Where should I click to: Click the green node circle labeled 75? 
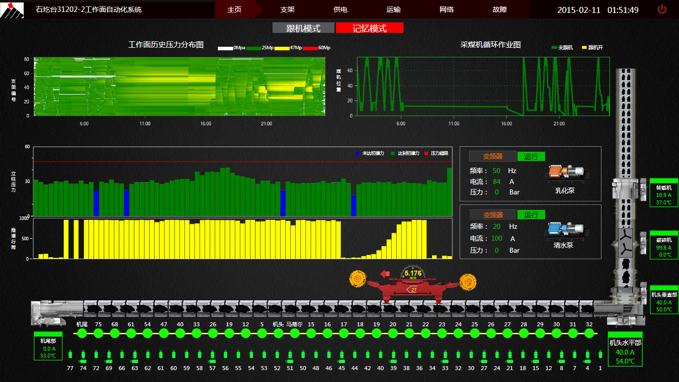click(98, 333)
